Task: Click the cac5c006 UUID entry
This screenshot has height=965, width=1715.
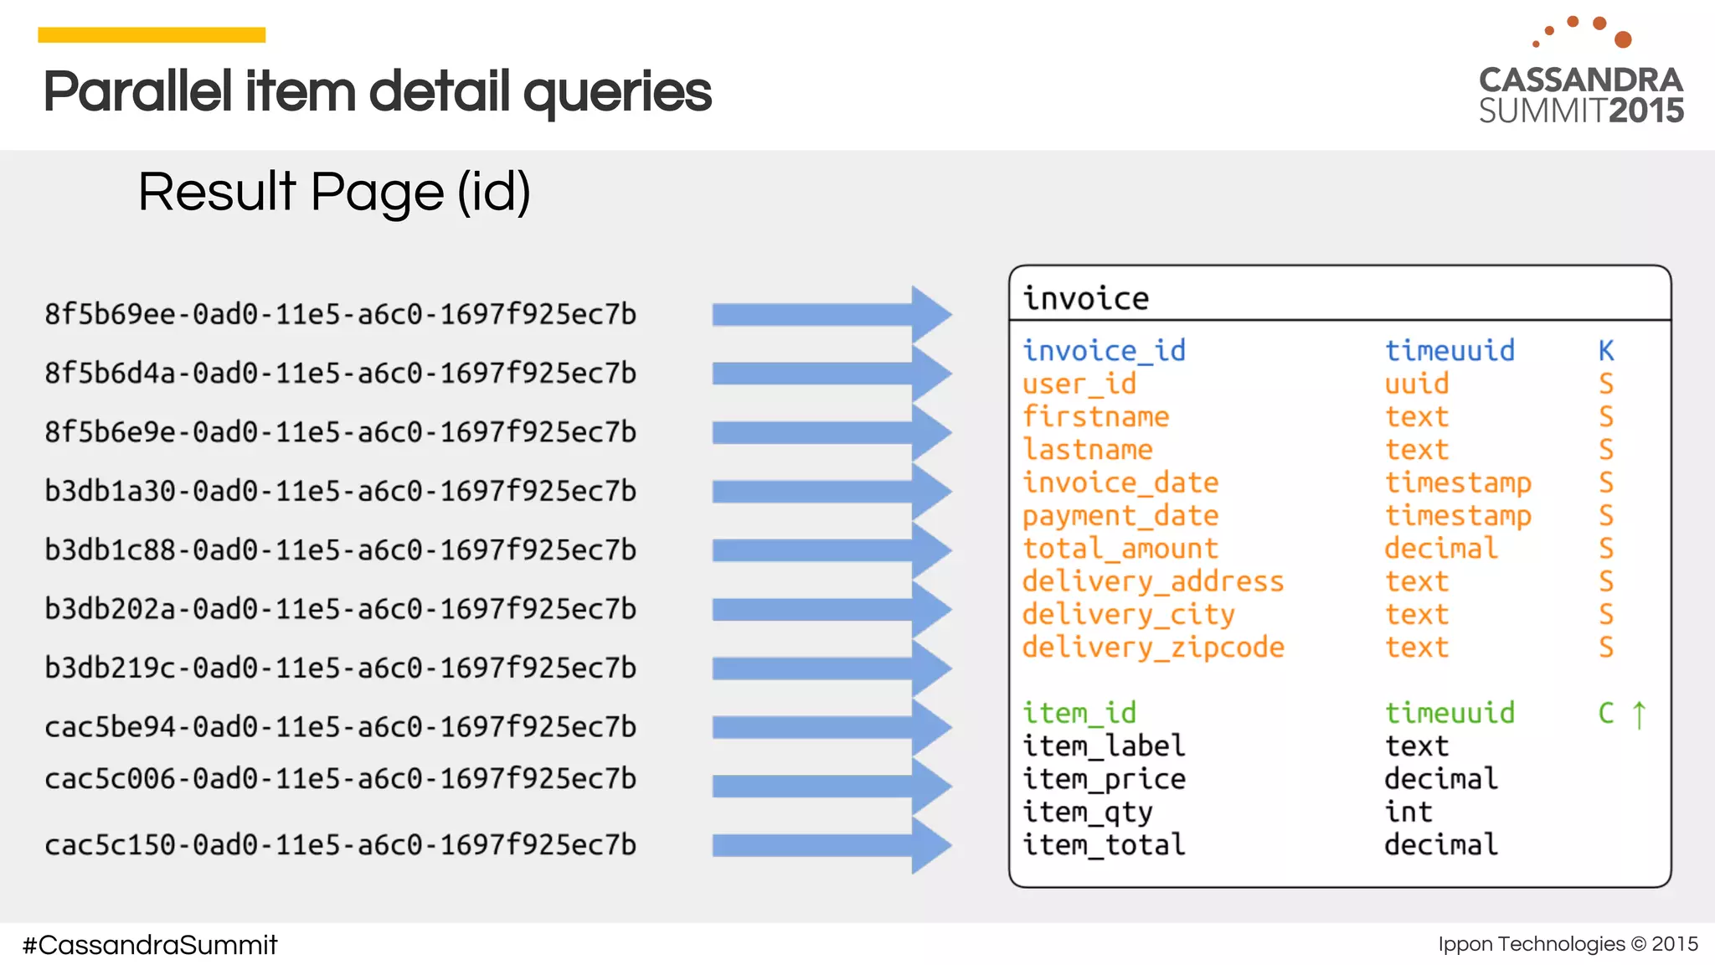Action: tap(340, 779)
